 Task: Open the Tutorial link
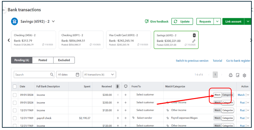tap(217, 61)
